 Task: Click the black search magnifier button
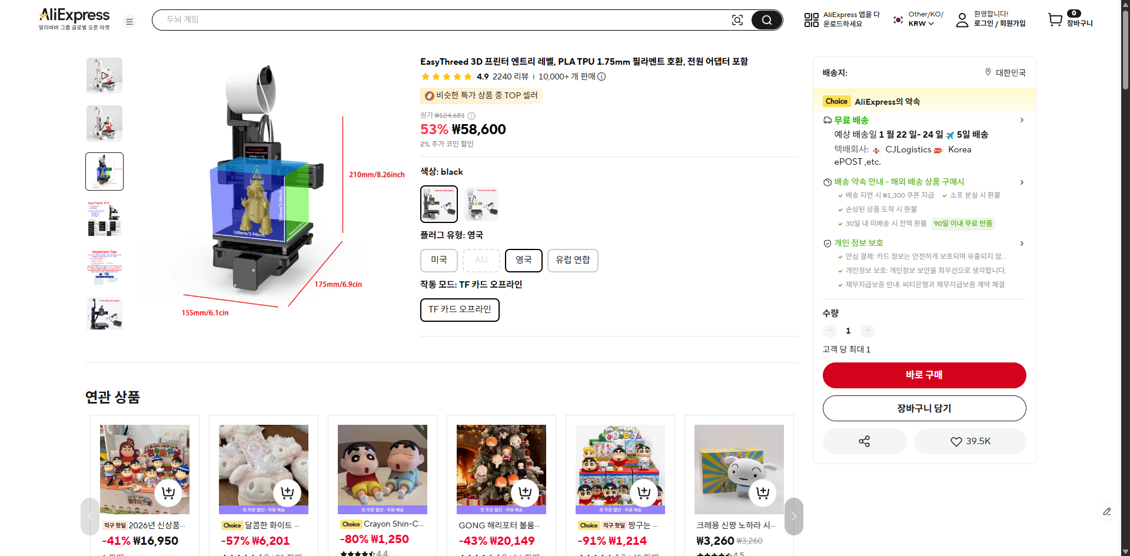click(x=766, y=20)
